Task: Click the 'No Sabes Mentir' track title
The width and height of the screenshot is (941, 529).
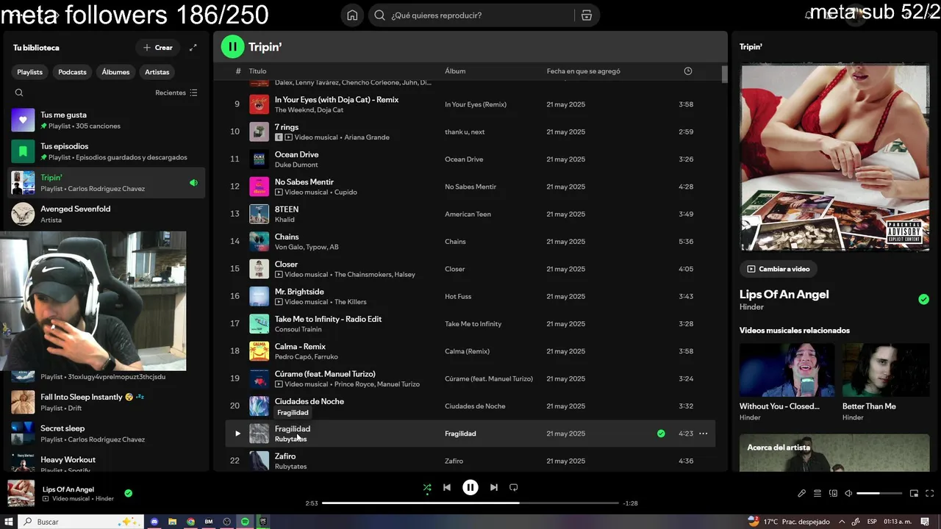Action: click(x=304, y=182)
